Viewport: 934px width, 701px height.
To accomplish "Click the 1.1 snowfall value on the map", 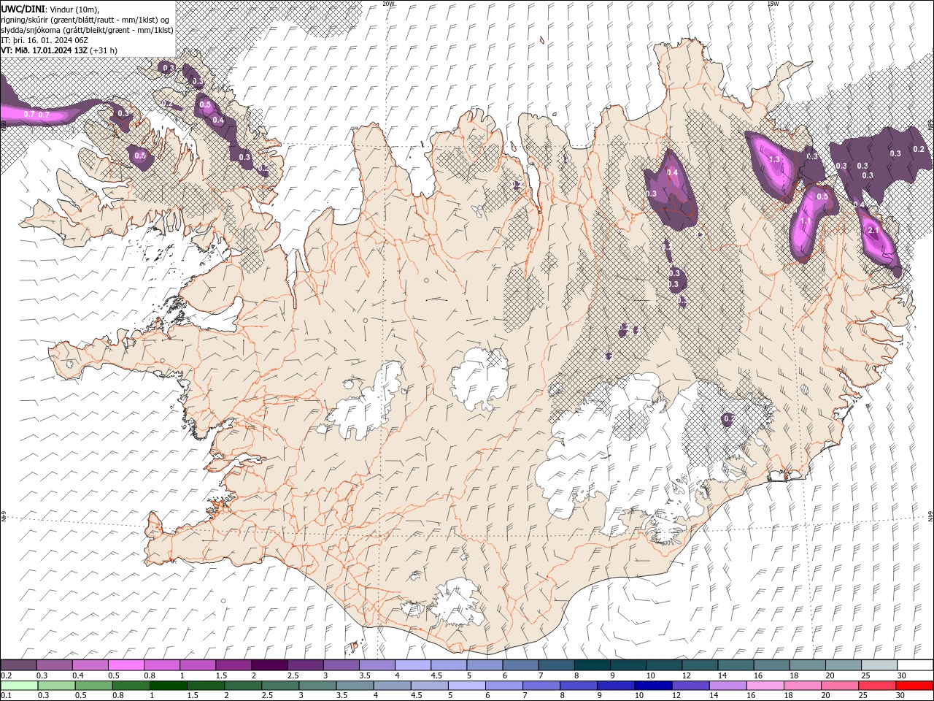I will click(806, 221).
